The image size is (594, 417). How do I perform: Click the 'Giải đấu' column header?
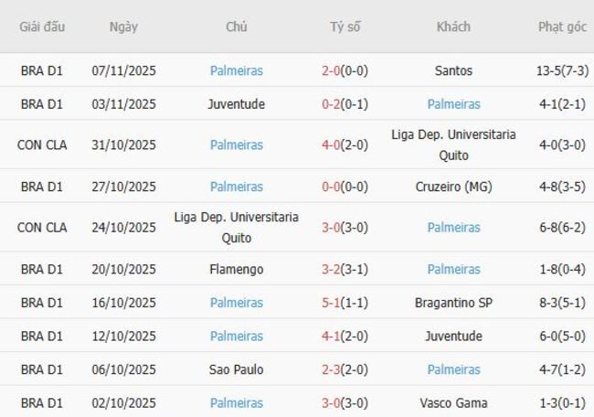pos(42,27)
